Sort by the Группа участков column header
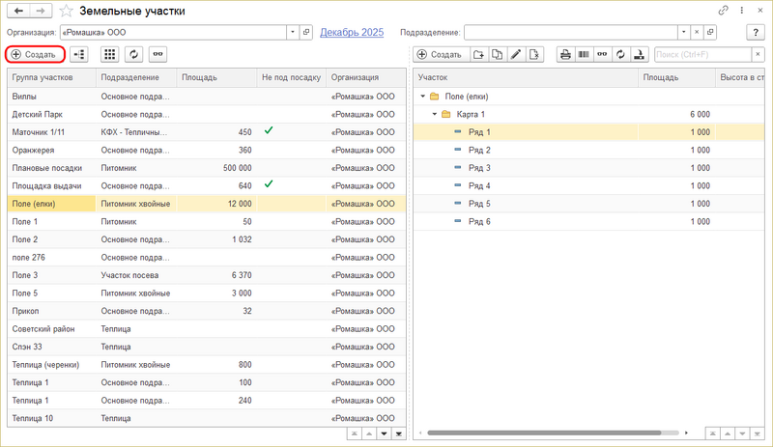 point(50,77)
